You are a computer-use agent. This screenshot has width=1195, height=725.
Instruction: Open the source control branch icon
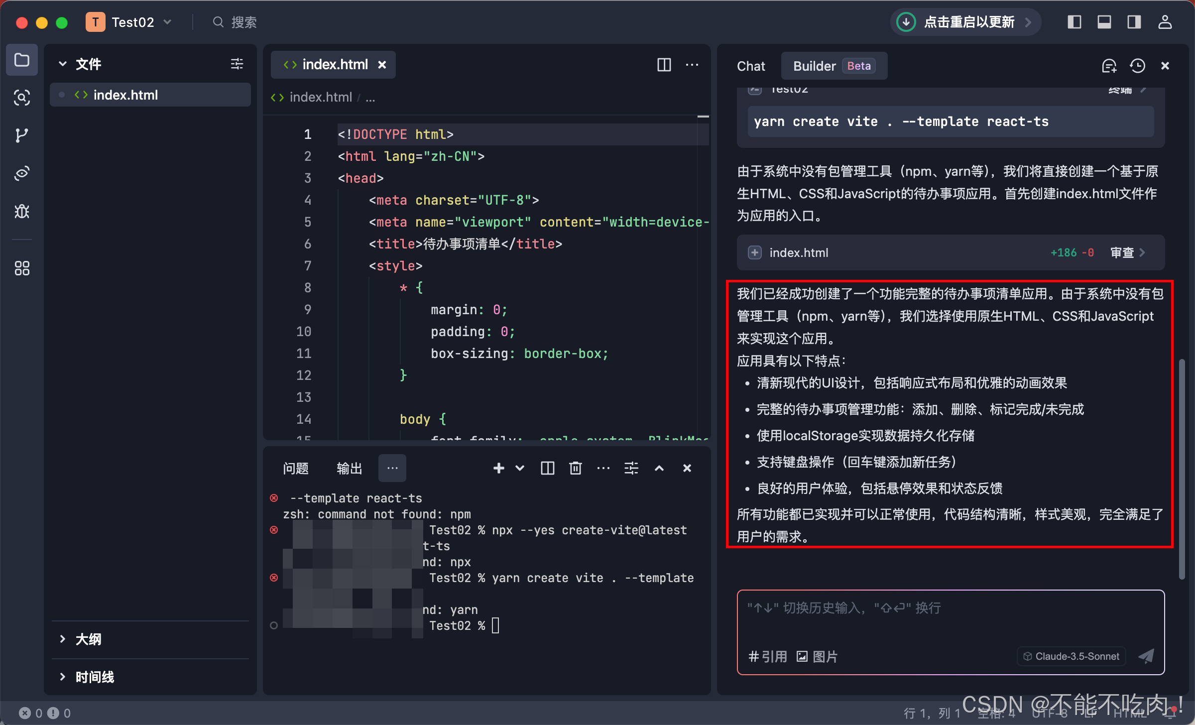click(x=21, y=135)
